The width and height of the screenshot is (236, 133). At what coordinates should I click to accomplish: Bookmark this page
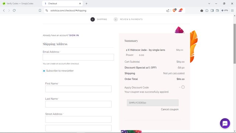pyautogui.click(x=40, y=11)
